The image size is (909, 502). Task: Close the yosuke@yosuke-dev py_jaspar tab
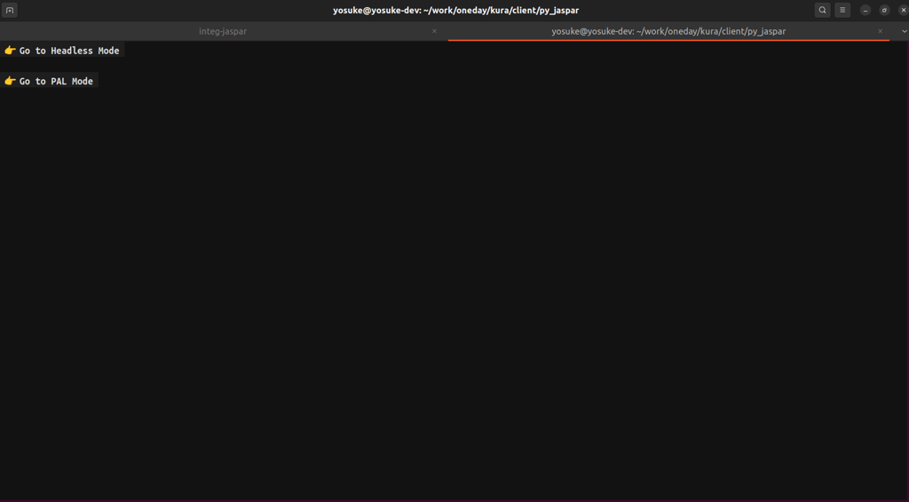880,31
